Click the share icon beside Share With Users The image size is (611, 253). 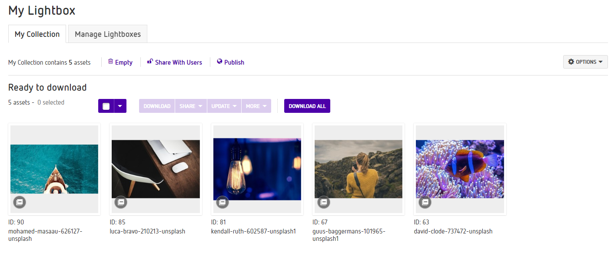150,62
